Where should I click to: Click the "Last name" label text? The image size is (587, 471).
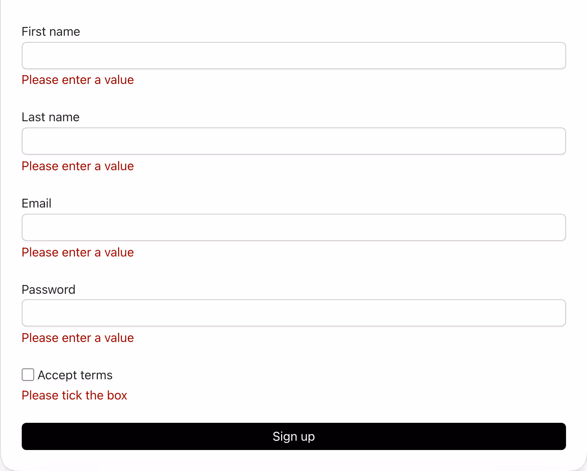coord(50,117)
